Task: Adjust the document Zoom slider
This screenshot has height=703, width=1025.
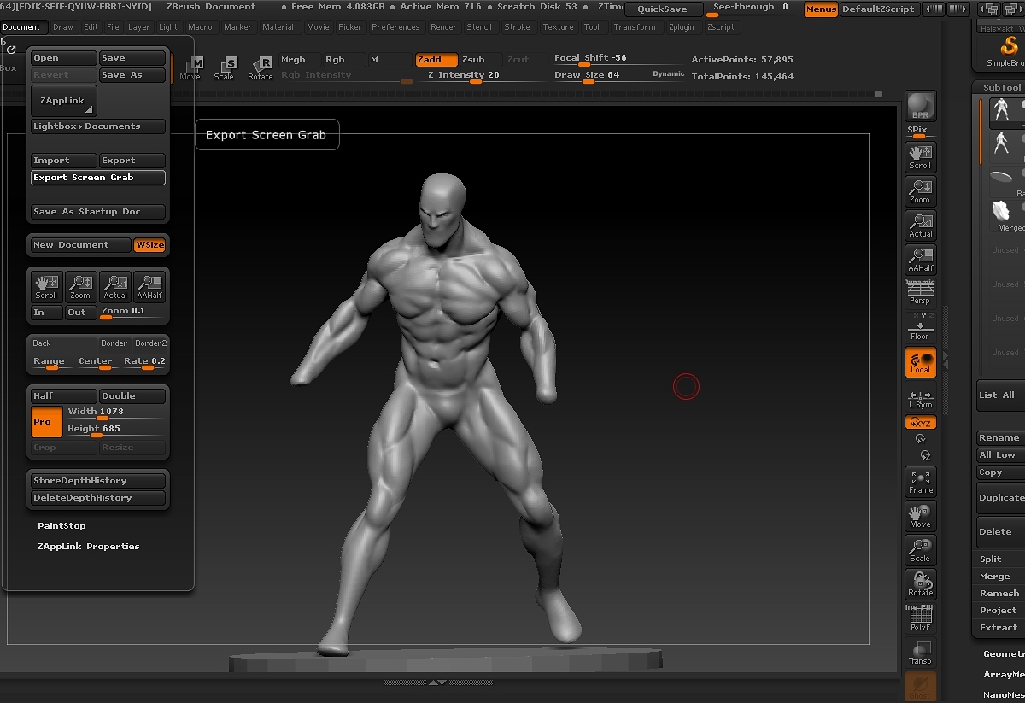Action: pyautogui.click(x=132, y=313)
